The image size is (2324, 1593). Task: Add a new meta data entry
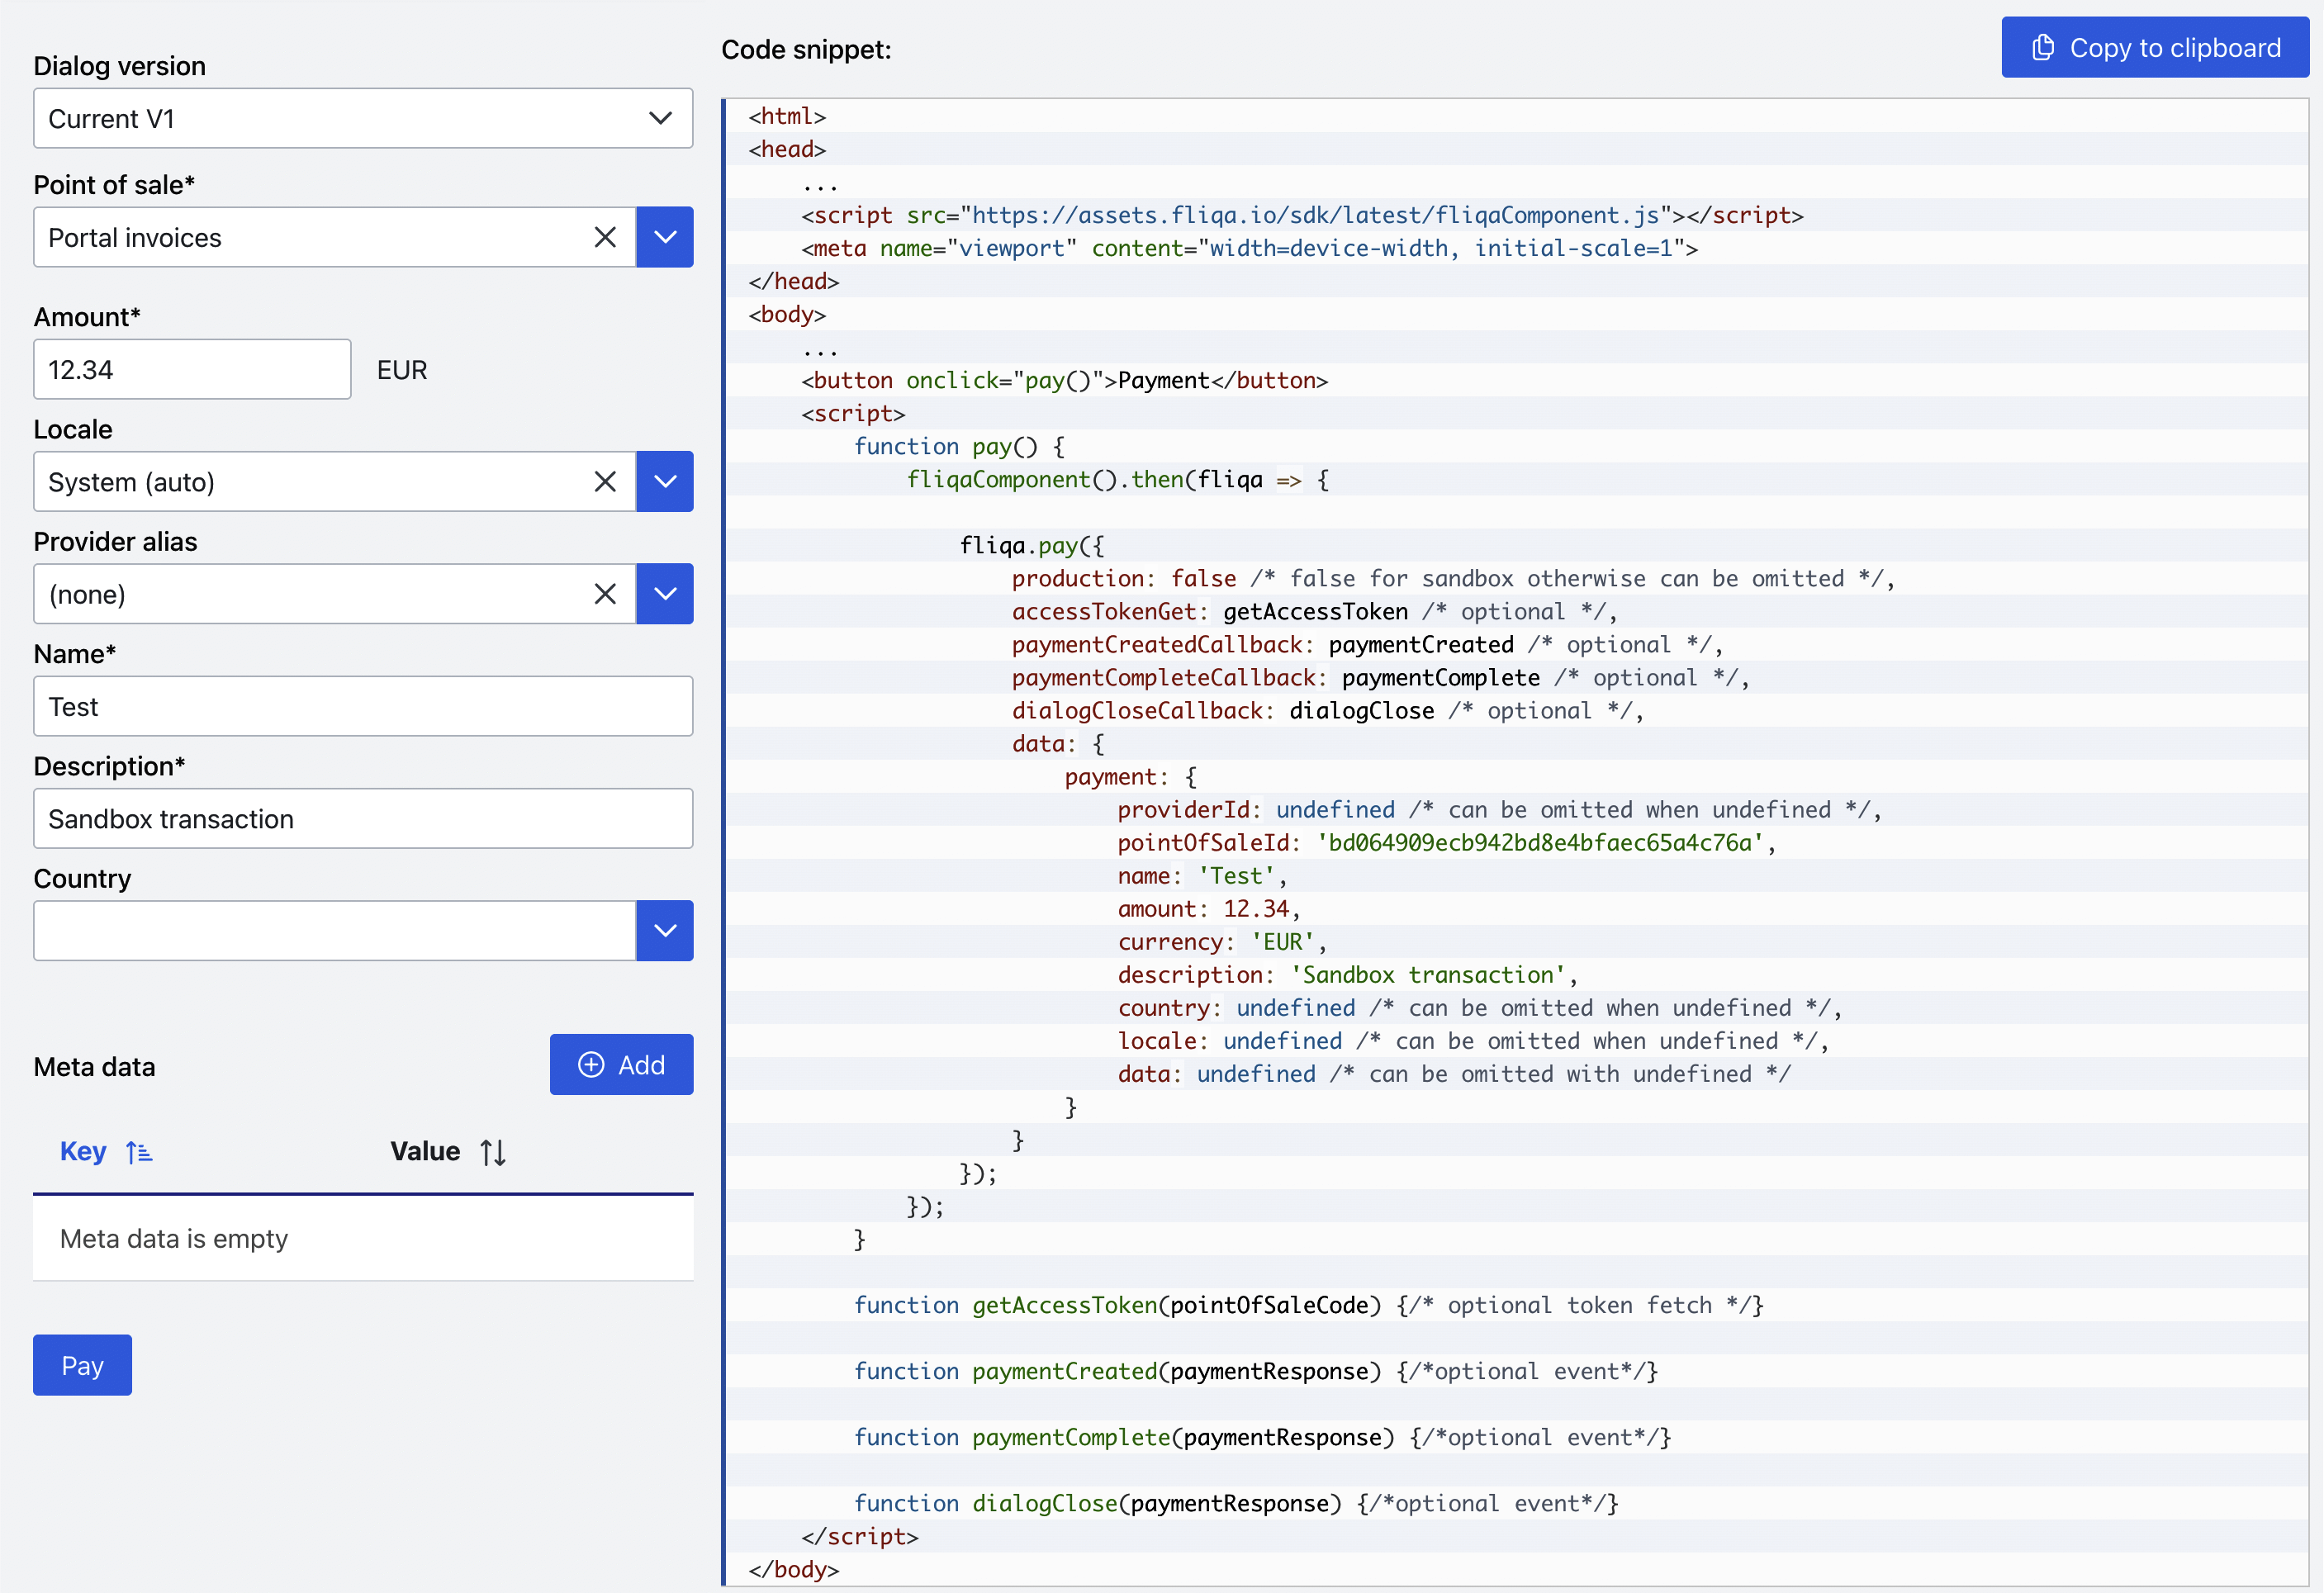point(621,1064)
